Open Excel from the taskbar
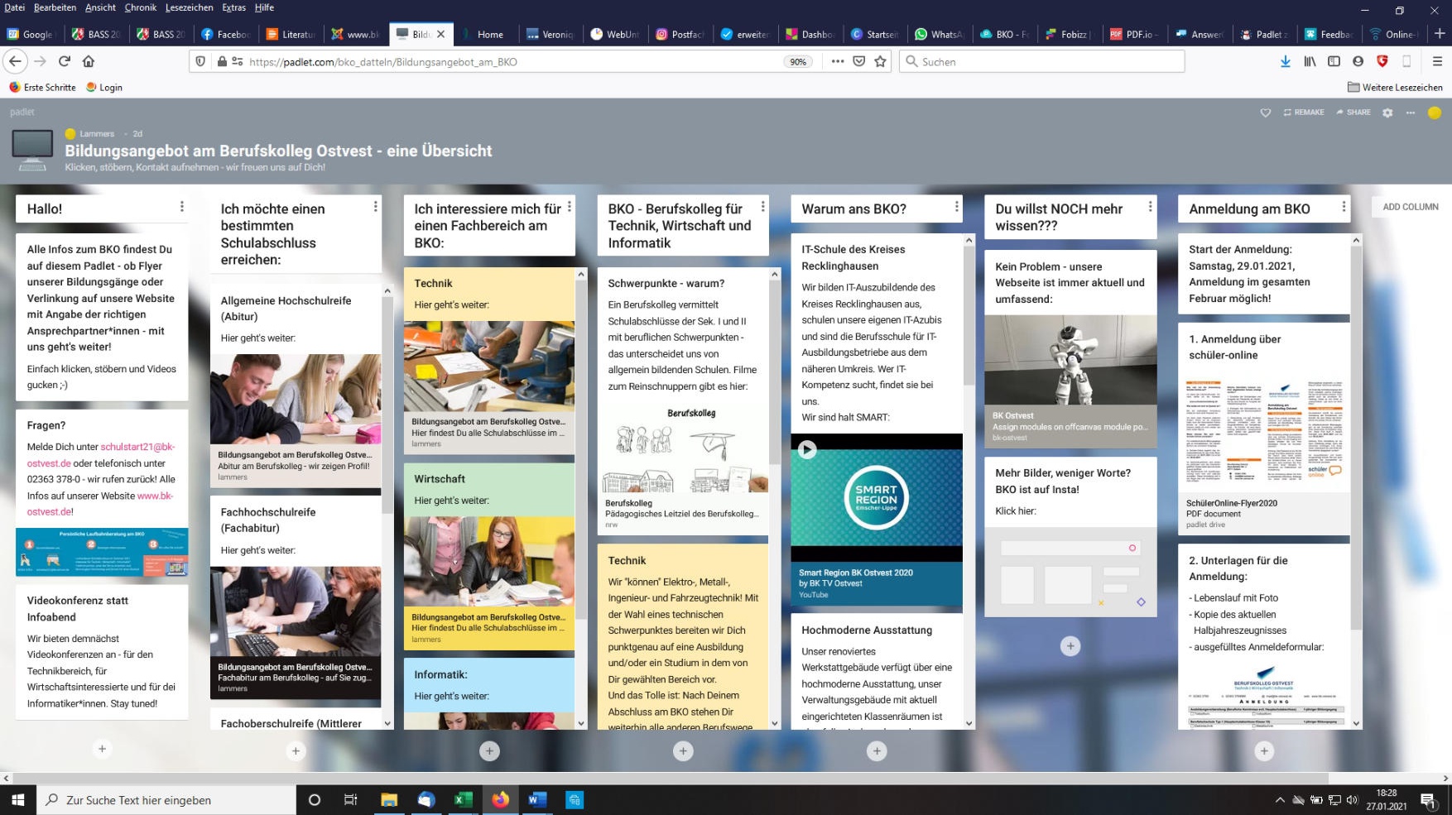Image resolution: width=1452 pixels, height=815 pixels. 463,799
